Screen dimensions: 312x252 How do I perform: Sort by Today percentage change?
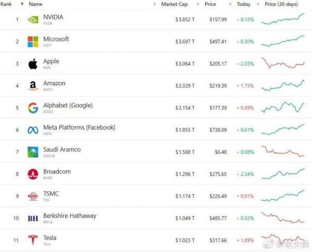point(243,4)
